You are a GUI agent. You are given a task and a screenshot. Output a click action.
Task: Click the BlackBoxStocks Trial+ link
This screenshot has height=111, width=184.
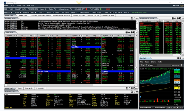[139, 12]
